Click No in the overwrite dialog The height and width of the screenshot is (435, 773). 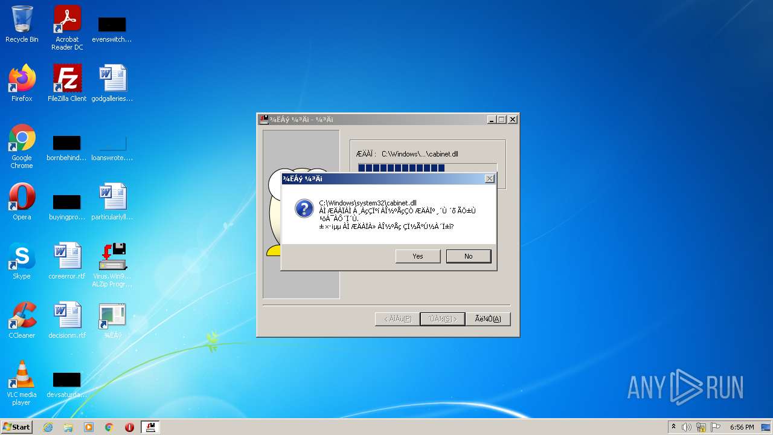point(469,256)
